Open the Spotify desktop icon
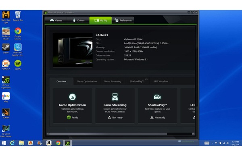The image size is (242, 156). tap(18, 64)
